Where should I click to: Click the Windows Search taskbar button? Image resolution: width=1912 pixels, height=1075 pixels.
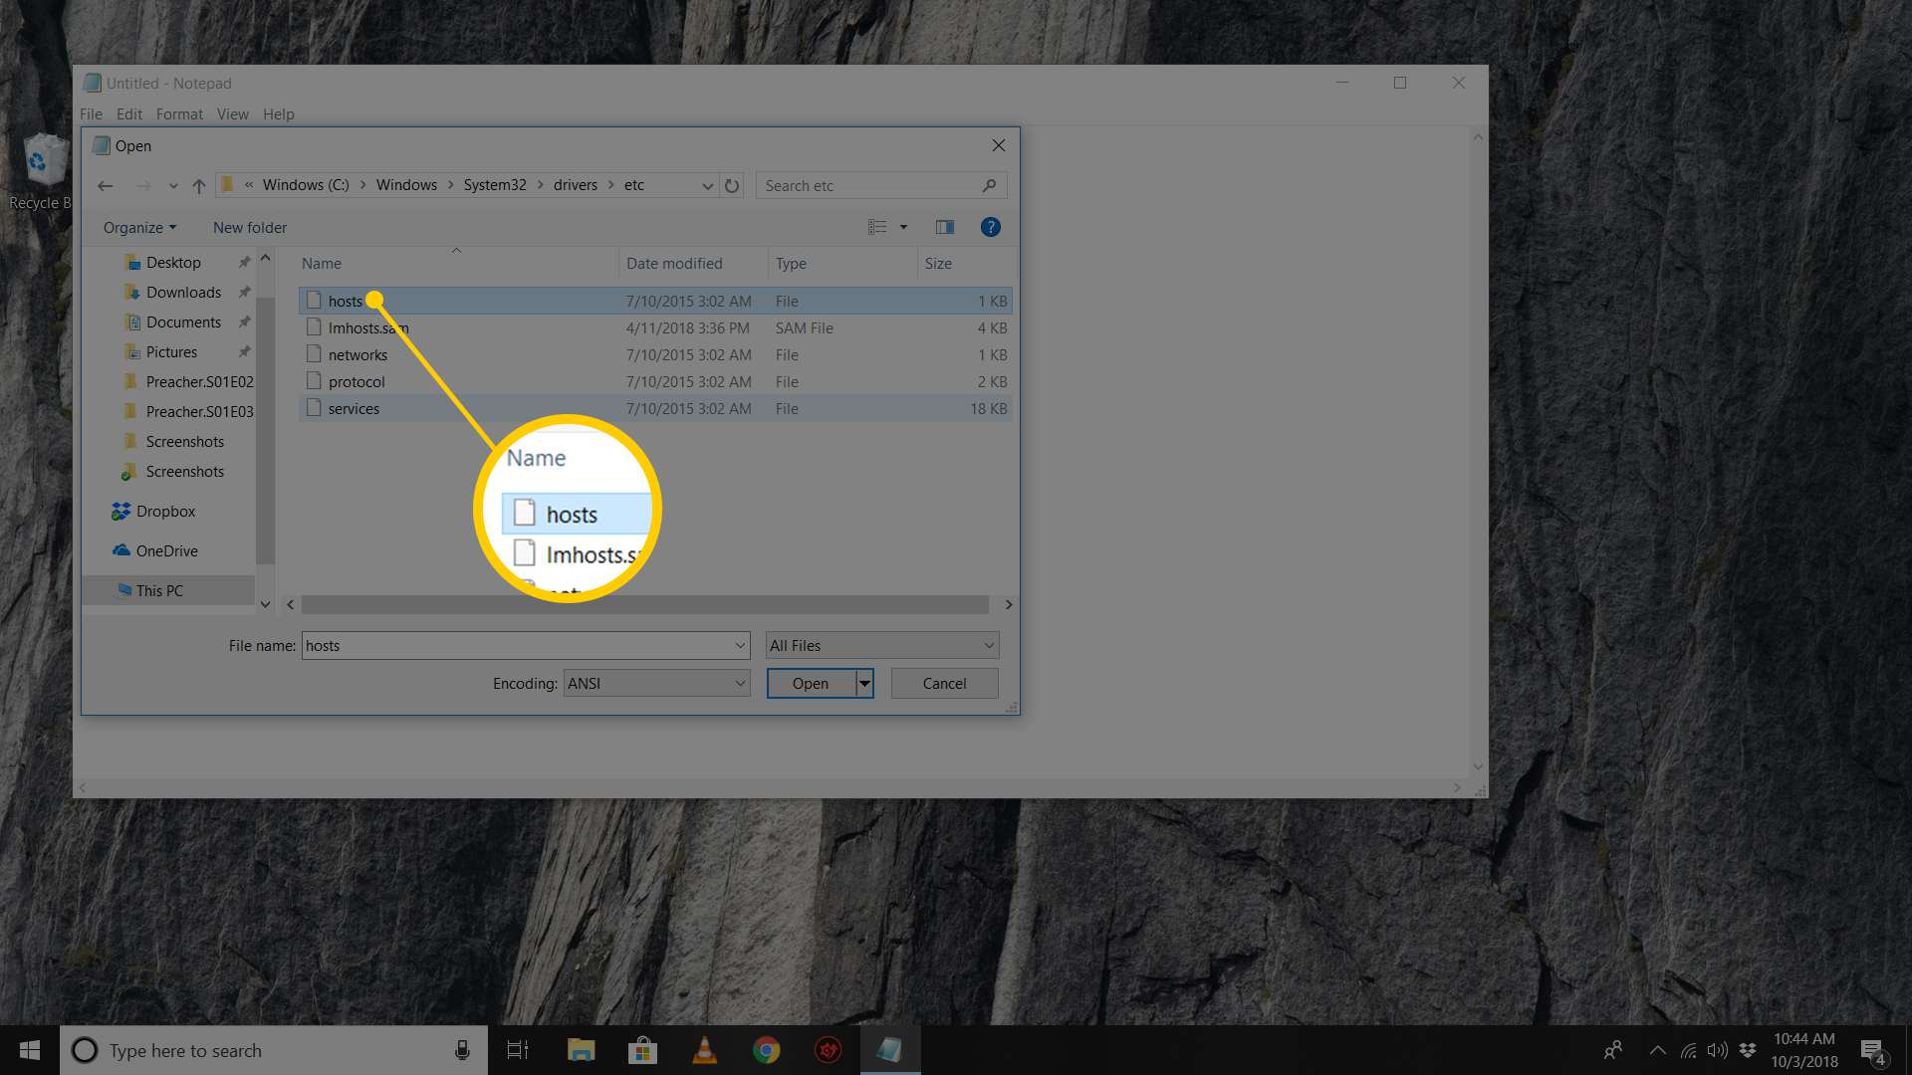click(x=84, y=1050)
